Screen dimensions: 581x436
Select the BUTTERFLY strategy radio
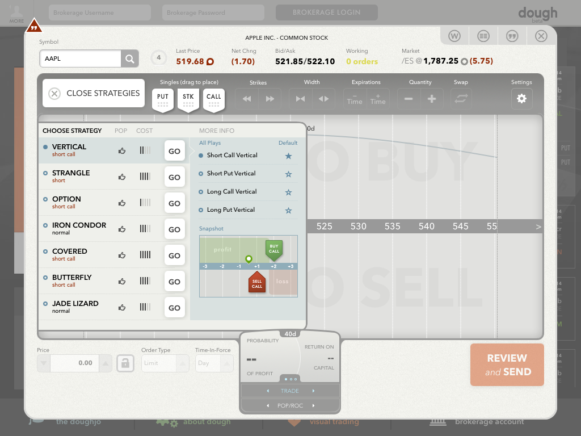point(45,278)
